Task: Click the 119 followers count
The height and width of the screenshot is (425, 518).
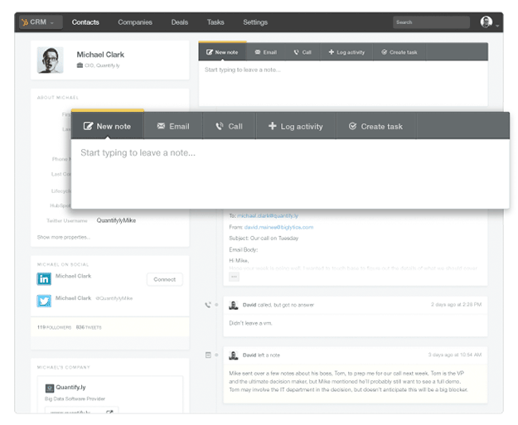Action: [x=54, y=327]
